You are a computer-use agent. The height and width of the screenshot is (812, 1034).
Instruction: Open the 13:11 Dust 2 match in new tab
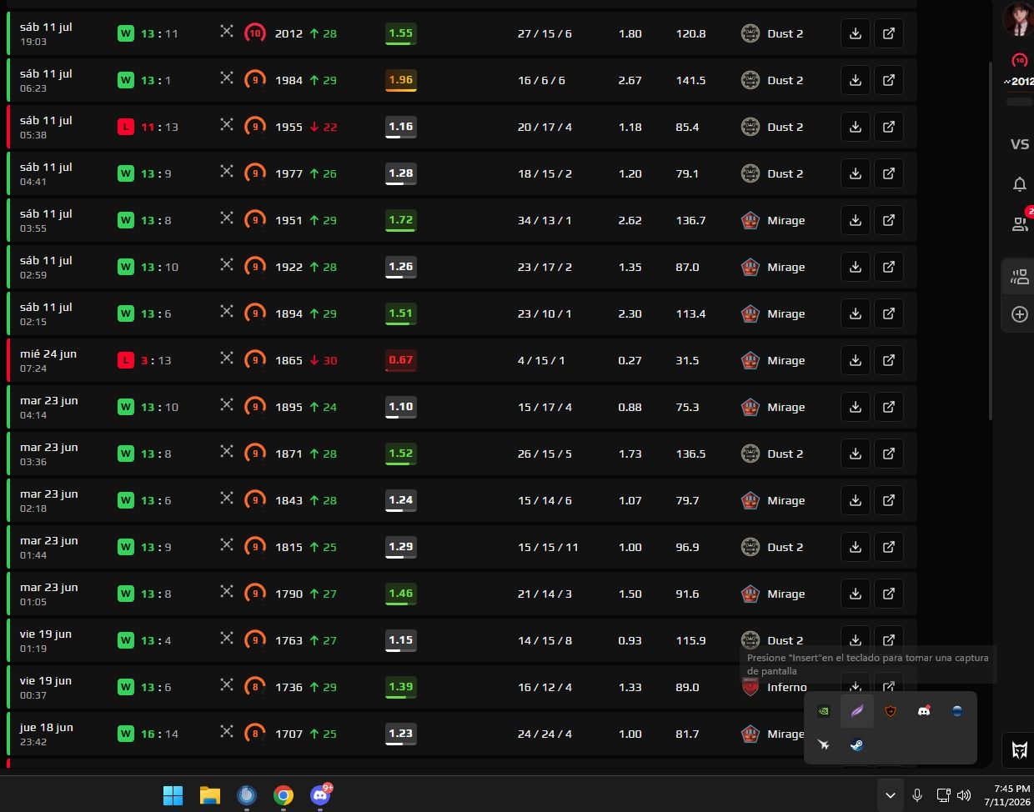tap(889, 33)
